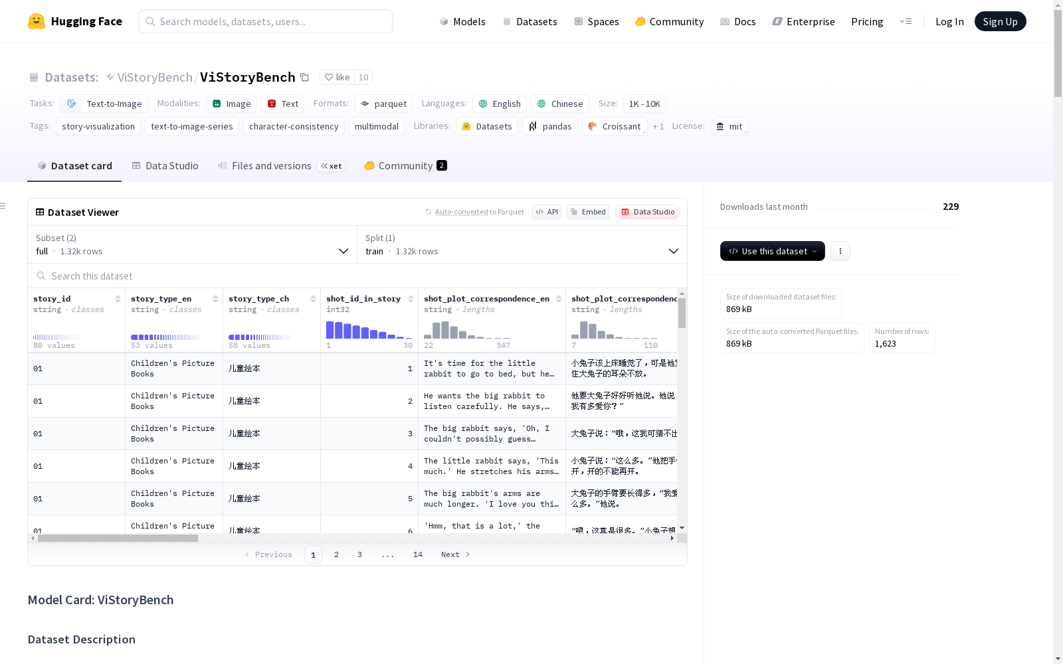
Task: Open the Models menu item
Action: (462, 21)
